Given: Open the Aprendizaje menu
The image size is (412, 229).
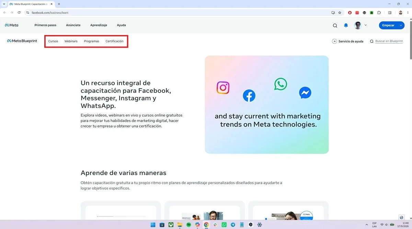Looking at the screenshot, I should (99, 25).
